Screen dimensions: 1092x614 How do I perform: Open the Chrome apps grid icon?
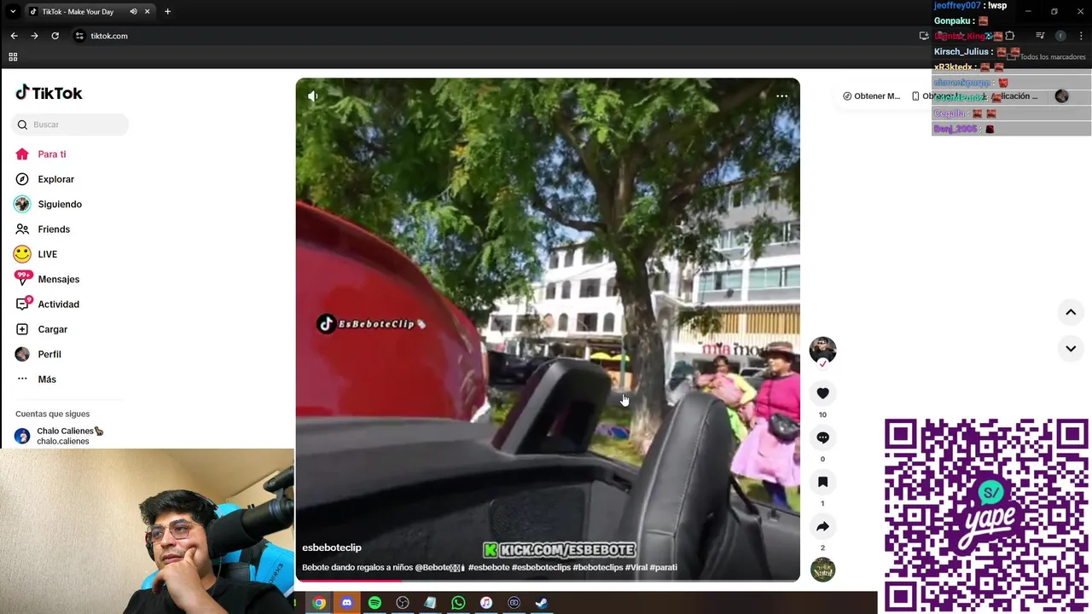tap(13, 57)
